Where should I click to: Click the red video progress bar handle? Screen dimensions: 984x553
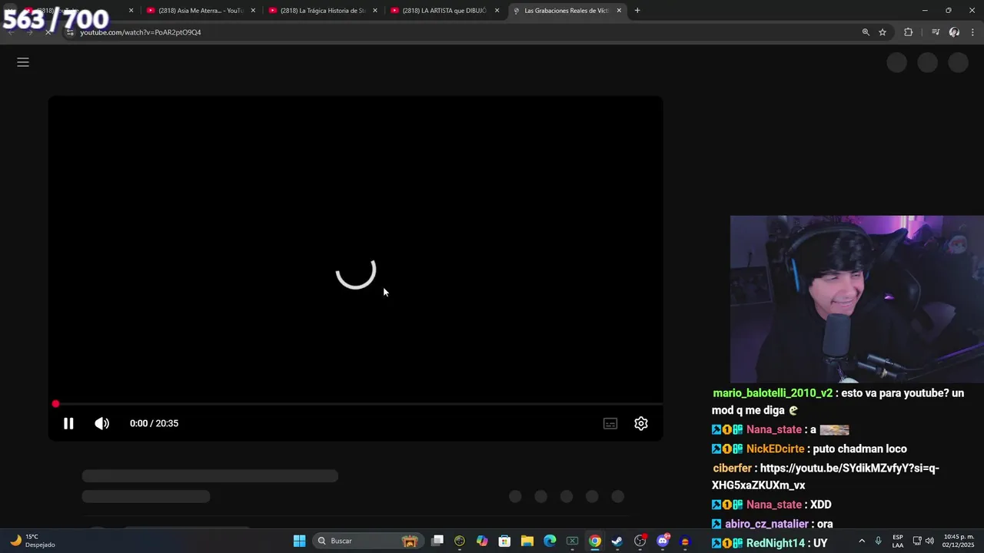click(x=55, y=404)
